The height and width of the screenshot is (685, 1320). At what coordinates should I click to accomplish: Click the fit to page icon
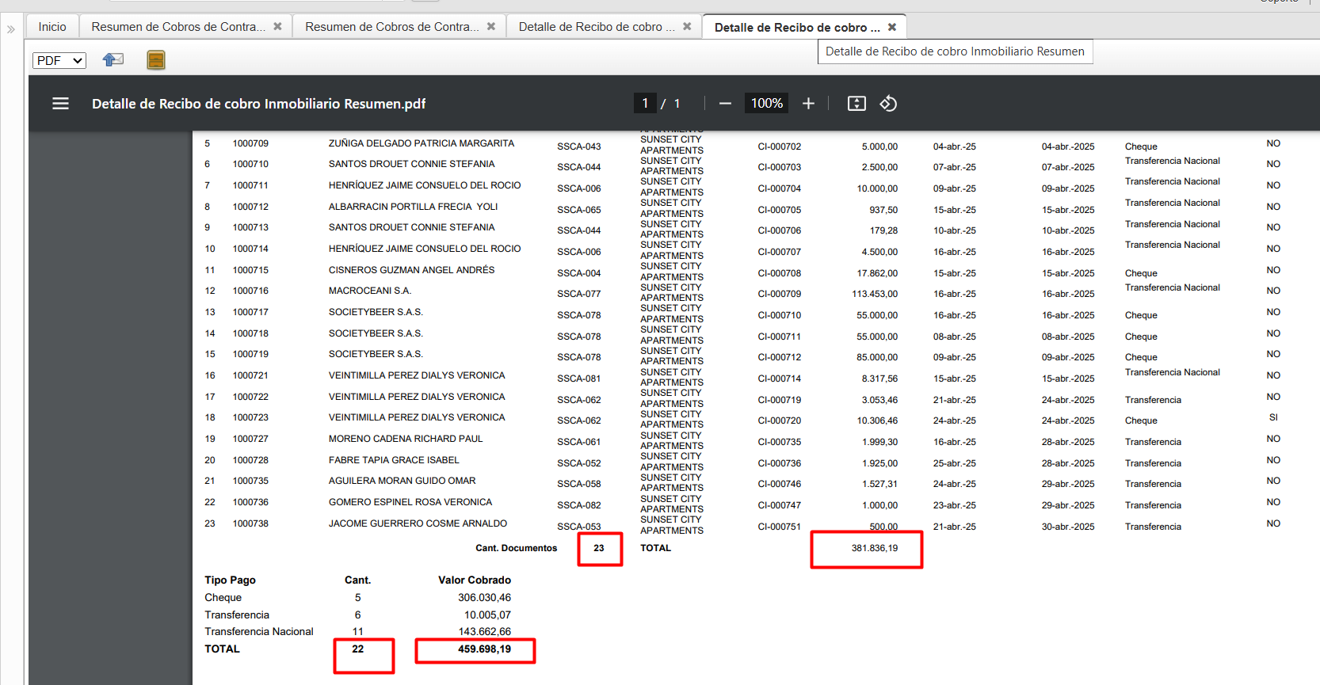click(856, 104)
